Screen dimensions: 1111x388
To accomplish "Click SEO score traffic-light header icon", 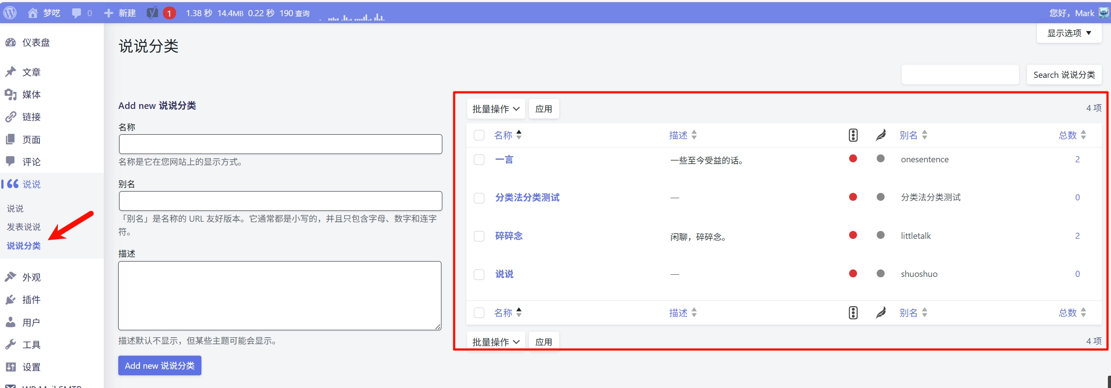I will click(853, 135).
